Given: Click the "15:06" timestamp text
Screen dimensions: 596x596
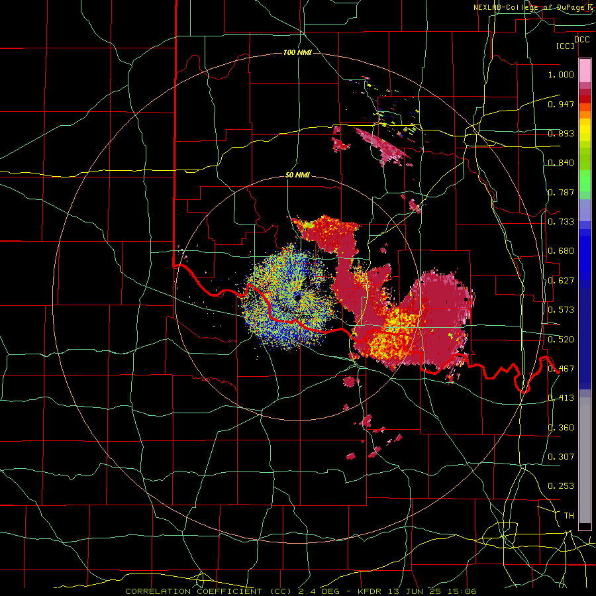Looking at the screenshot, I should coord(463,591).
